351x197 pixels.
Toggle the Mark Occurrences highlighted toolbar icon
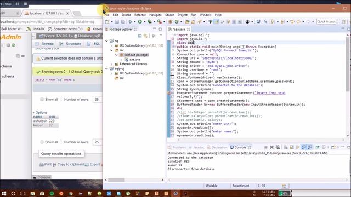(x=217, y=22)
